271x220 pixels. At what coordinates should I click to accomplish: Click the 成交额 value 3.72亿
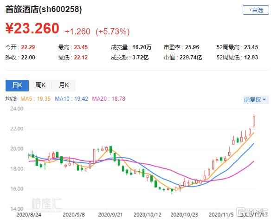click(x=140, y=58)
